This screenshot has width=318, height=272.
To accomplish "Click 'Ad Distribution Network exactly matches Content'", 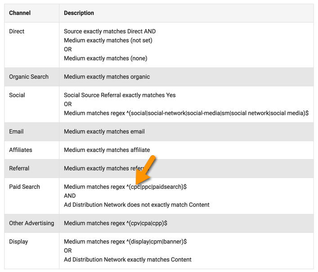I will 128,260.
